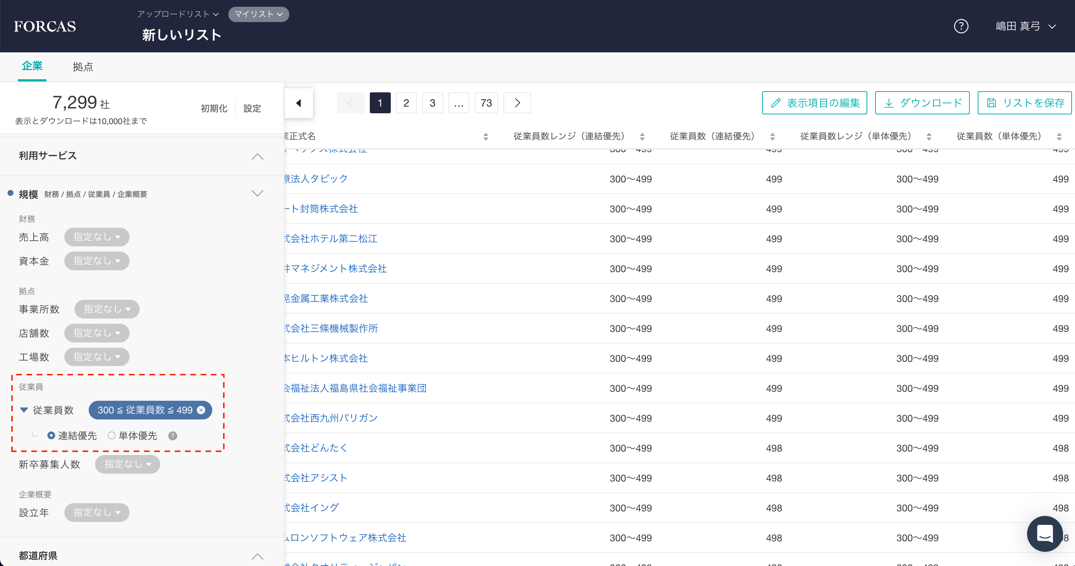Click the info icon beside 単体優先

click(172, 436)
